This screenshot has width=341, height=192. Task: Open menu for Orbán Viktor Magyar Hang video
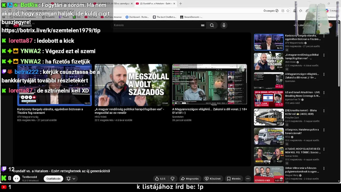coord(324,168)
